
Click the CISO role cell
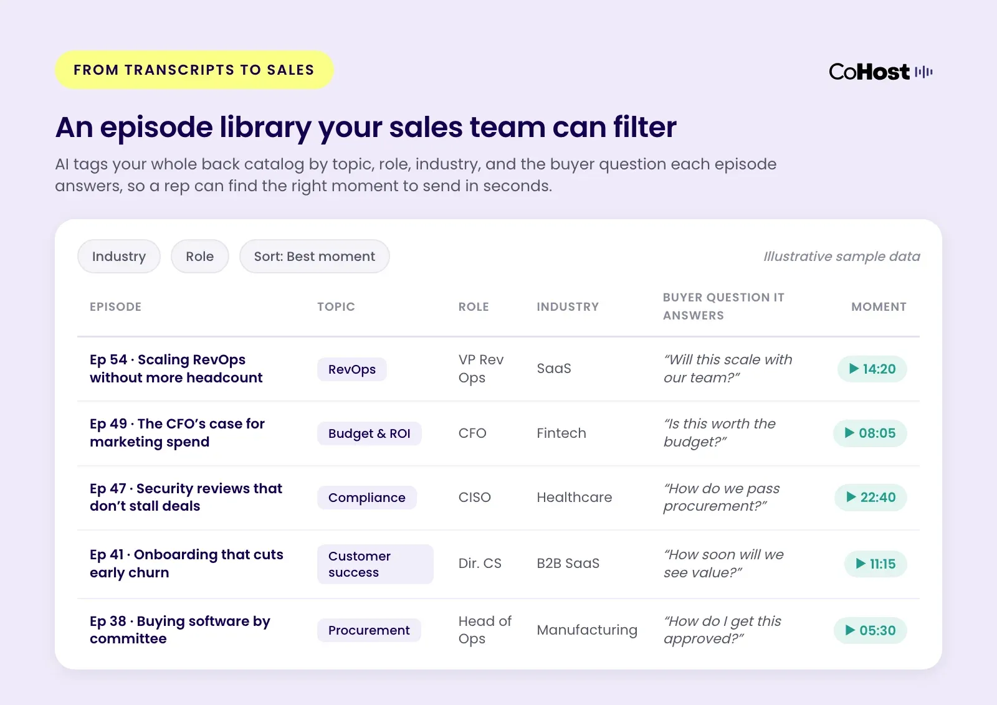[x=475, y=497]
